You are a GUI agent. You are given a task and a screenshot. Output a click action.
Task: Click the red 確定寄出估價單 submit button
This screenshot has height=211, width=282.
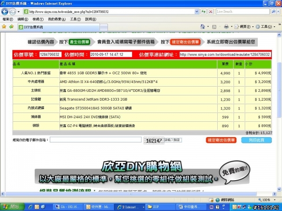(221, 140)
